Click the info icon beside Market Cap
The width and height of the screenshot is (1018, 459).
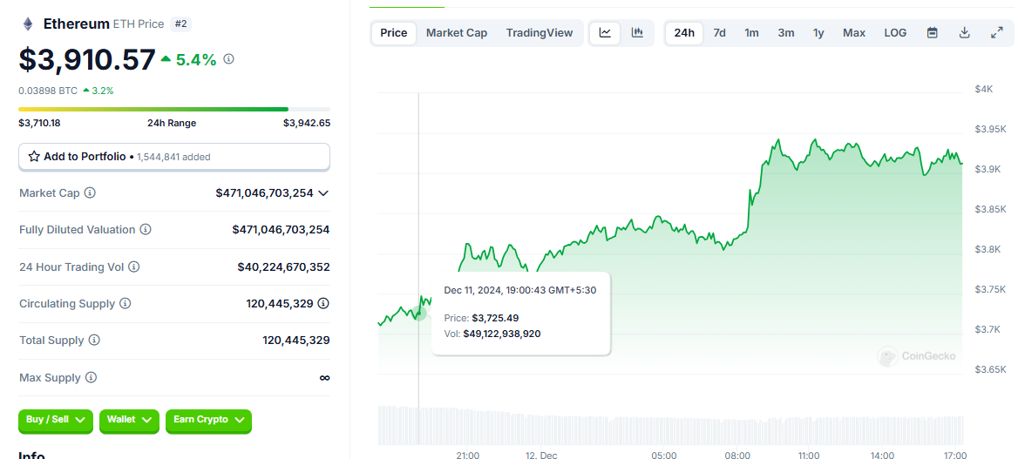pyautogui.click(x=90, y=192)
